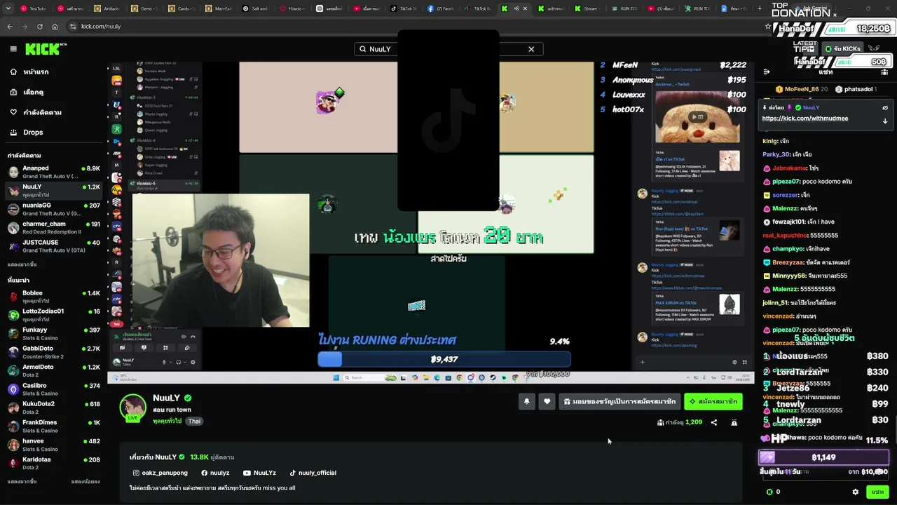Open Ananped channel in the sidebar

(54, 172)
